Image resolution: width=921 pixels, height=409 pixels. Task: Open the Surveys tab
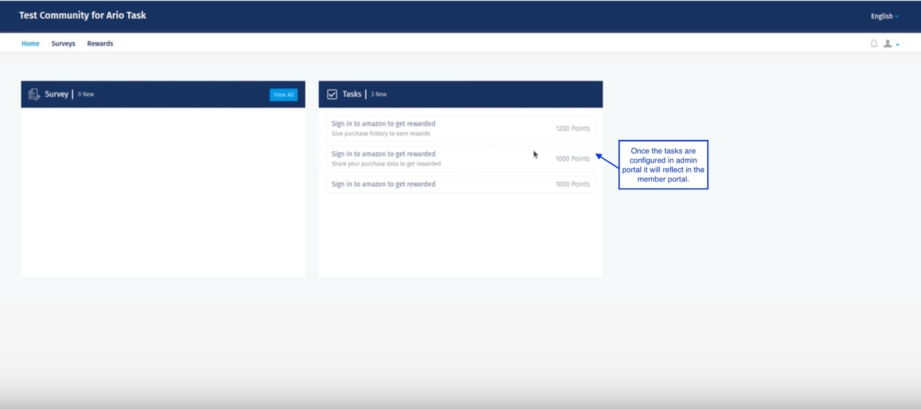coord(63,44)
